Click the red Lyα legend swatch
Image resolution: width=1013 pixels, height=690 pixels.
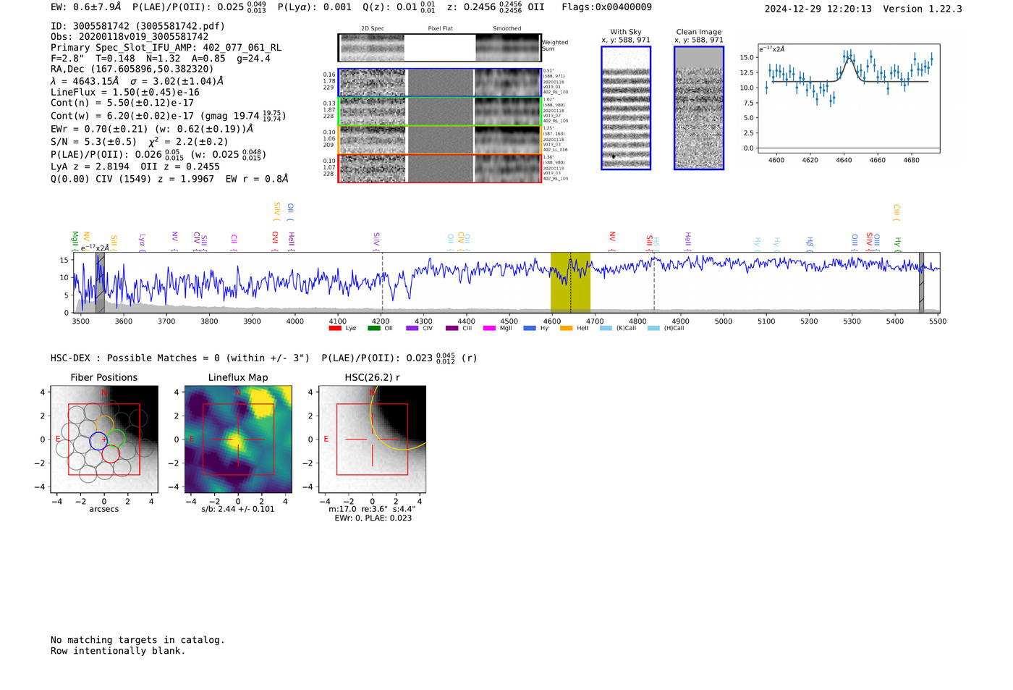point(334,329)
